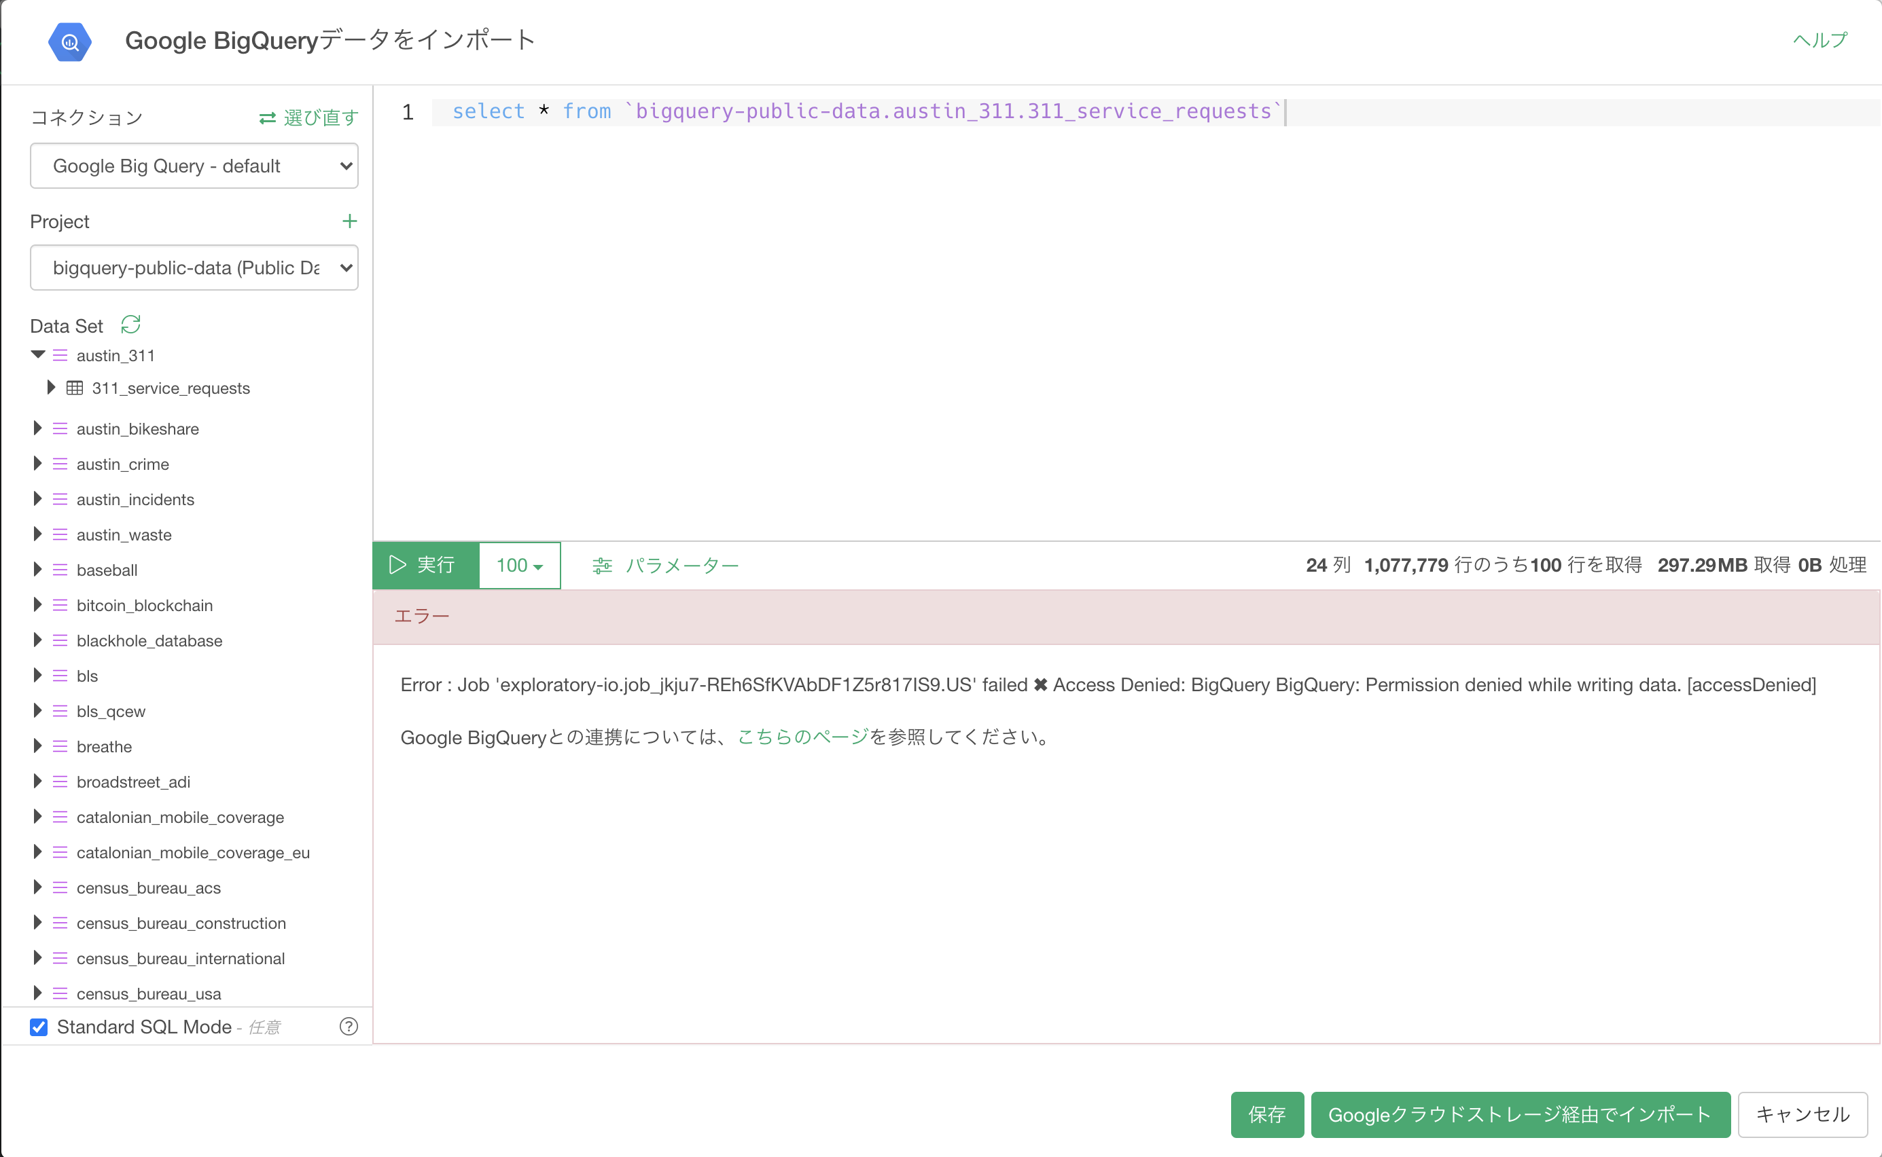Refresh the Data Set list
The image size is (1882, 1157).
pyautogui.click(x=131, y=325)
